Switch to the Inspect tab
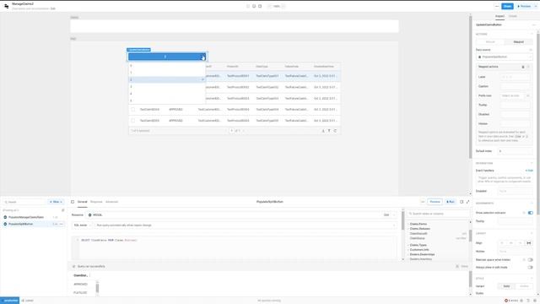Image resolution: width=540 pixels, height=304 pixels. [499, 16]
